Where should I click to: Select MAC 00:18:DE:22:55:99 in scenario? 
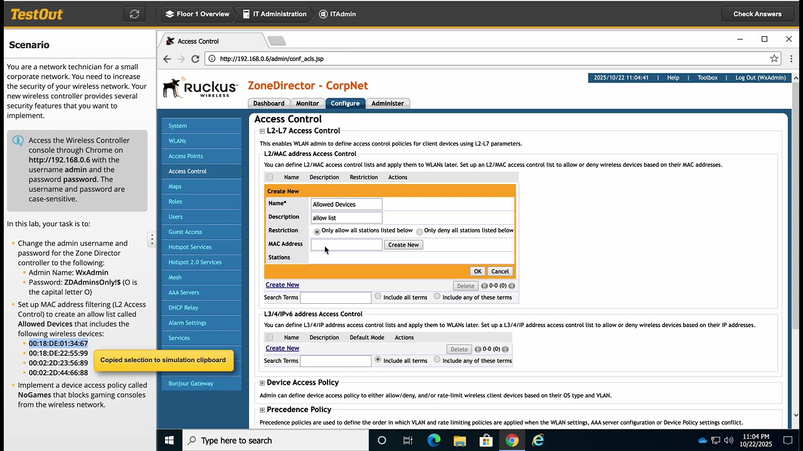[x=58, y=353]
